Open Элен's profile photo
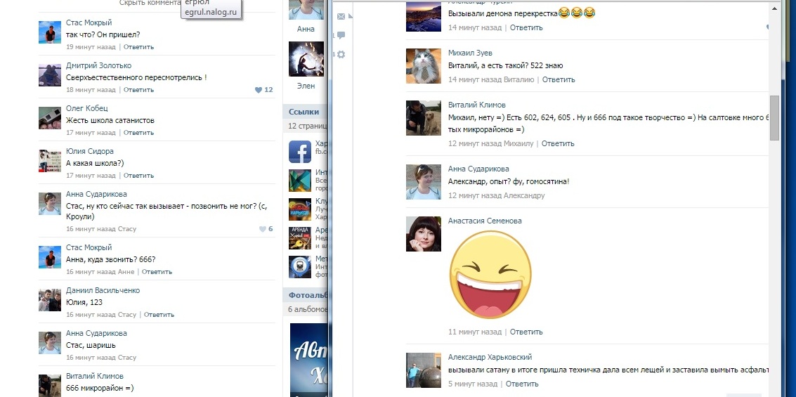 coord(306,59)
